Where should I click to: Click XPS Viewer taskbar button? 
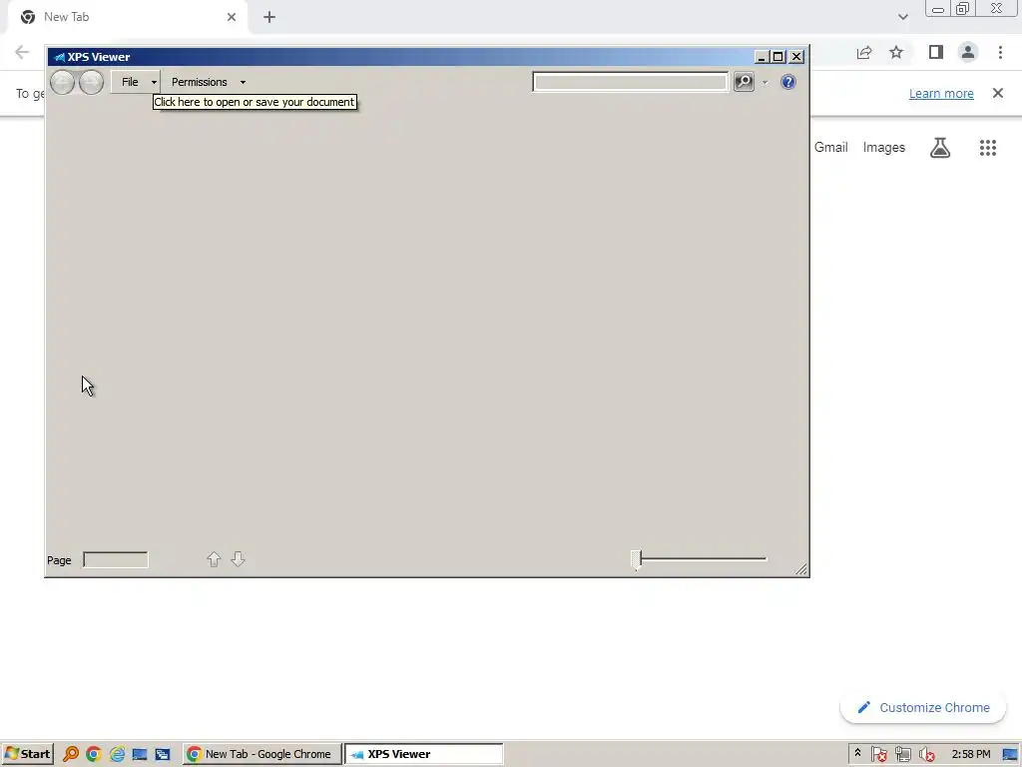[x=423, y=754]
